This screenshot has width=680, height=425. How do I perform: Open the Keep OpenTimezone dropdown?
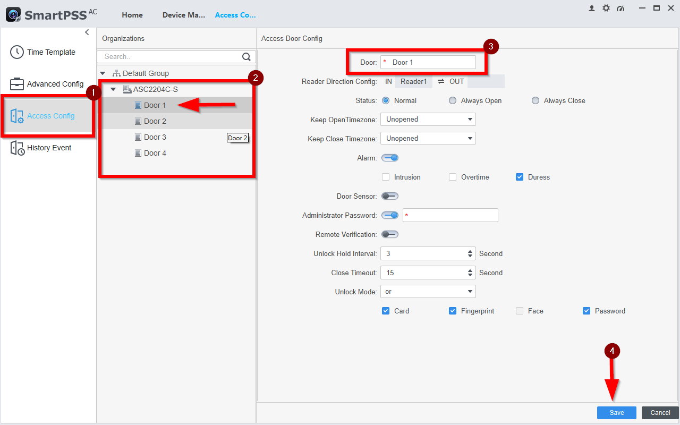(x=428, y=120)
